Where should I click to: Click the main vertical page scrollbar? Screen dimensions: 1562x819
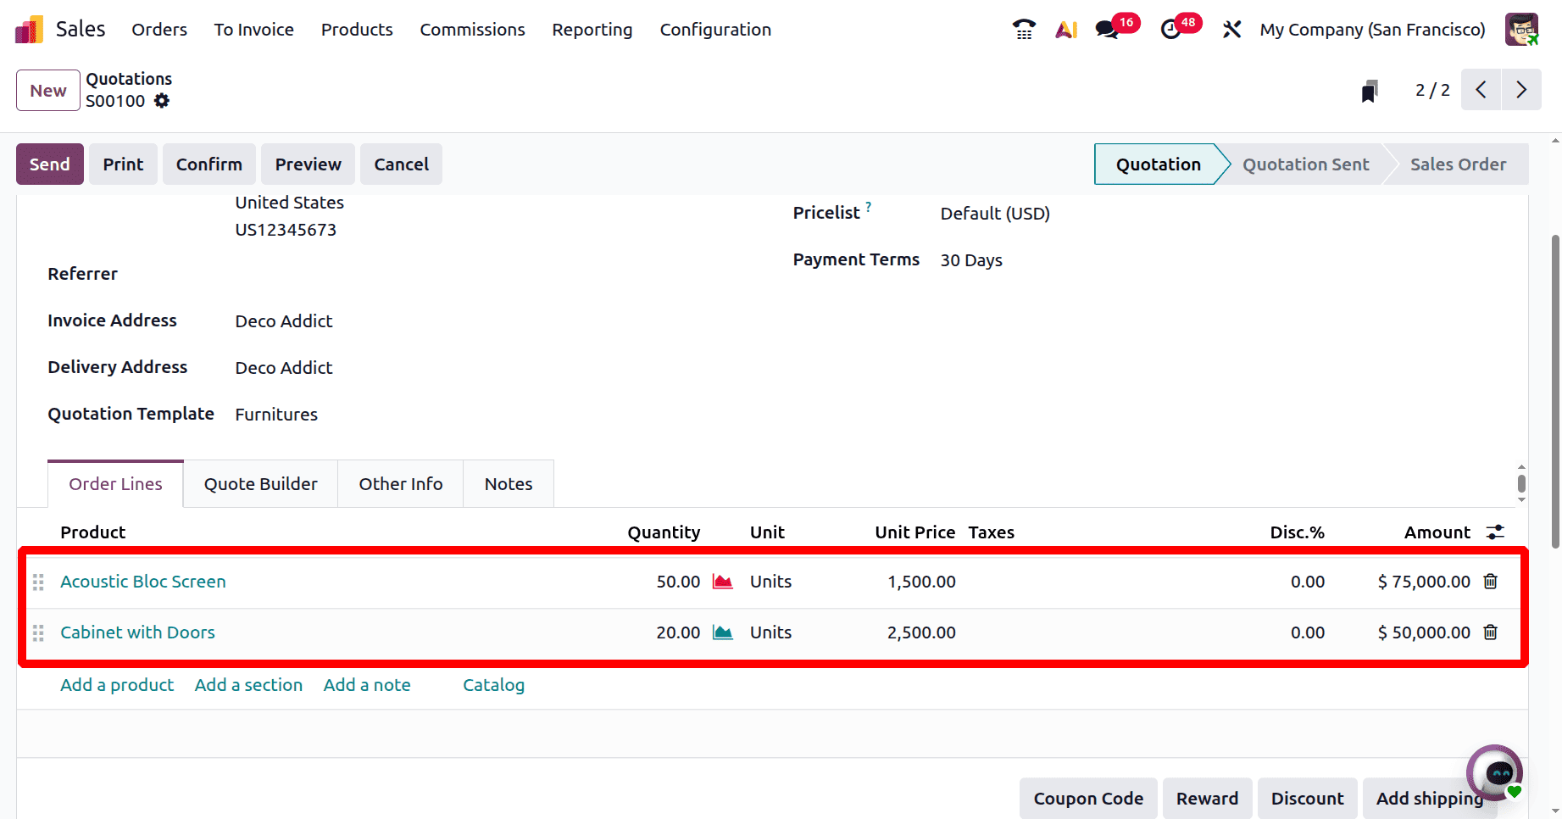1555,390
